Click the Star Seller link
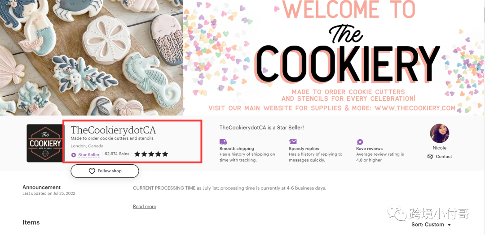485x235 pixels. [x=89, y=155]
